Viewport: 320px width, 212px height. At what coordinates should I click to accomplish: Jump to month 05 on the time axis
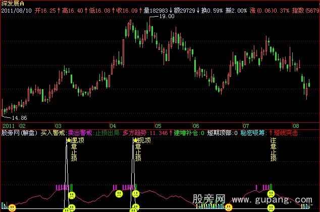[x=158, y=125]
